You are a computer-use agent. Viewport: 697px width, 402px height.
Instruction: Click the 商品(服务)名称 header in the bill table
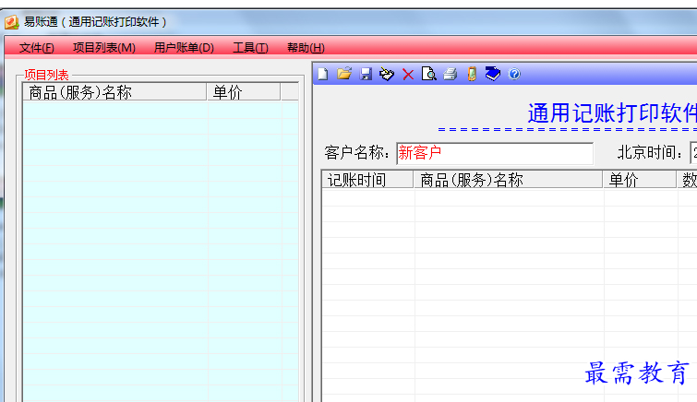pos(508,180)
